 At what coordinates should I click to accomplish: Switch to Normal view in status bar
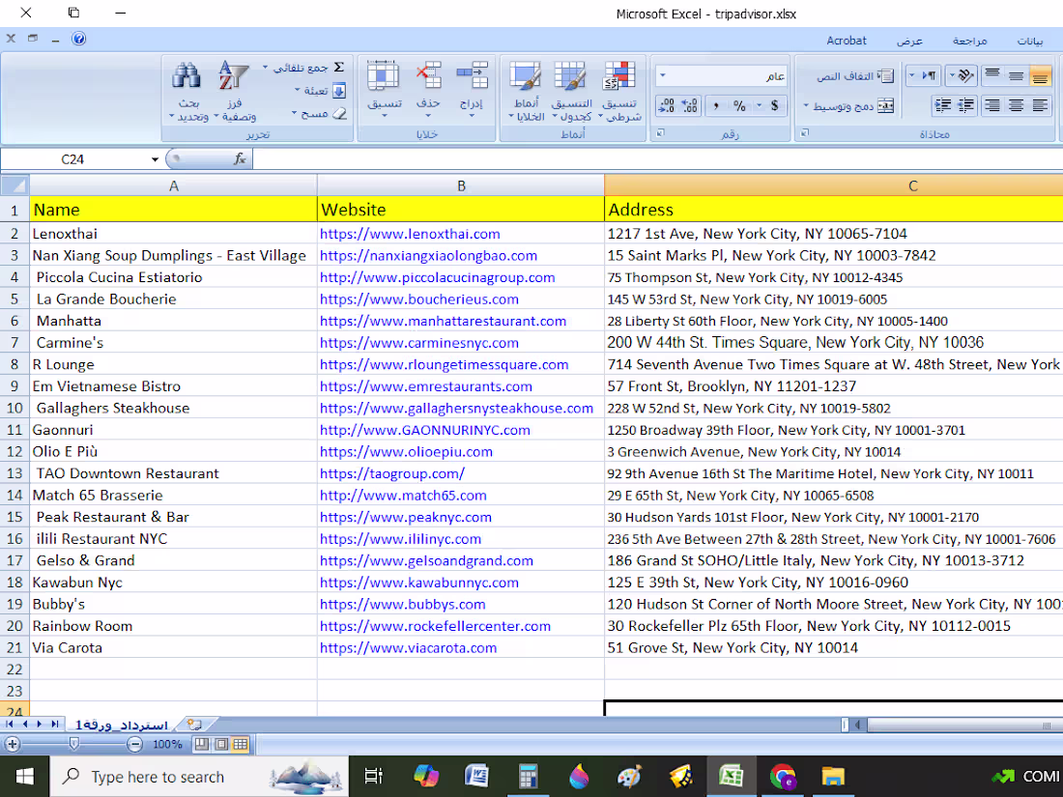[x=240, y=744]
